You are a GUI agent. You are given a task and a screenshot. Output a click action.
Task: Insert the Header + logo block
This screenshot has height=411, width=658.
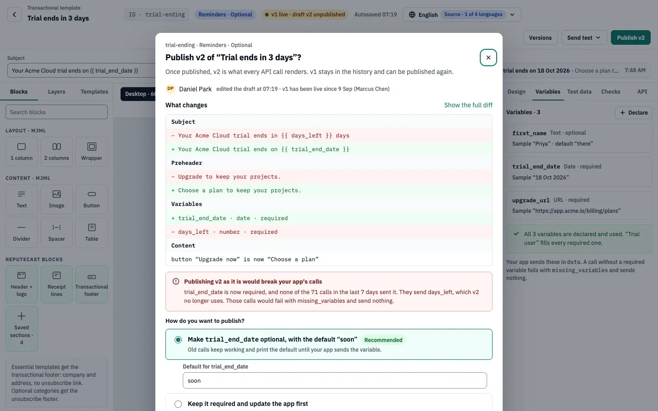pyautogui.click(x=21, y=284)
